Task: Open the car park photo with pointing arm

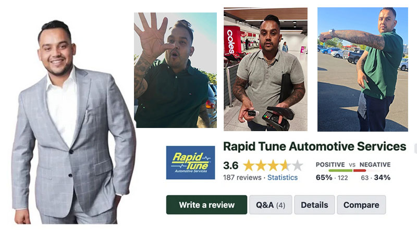Action: coord(363,69)
